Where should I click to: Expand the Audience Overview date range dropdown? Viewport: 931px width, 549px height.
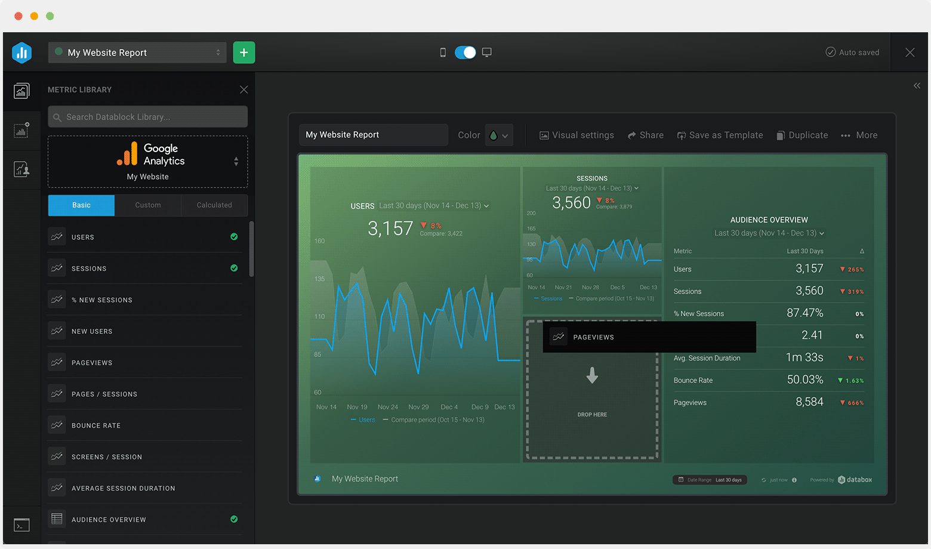coord(769,233)
